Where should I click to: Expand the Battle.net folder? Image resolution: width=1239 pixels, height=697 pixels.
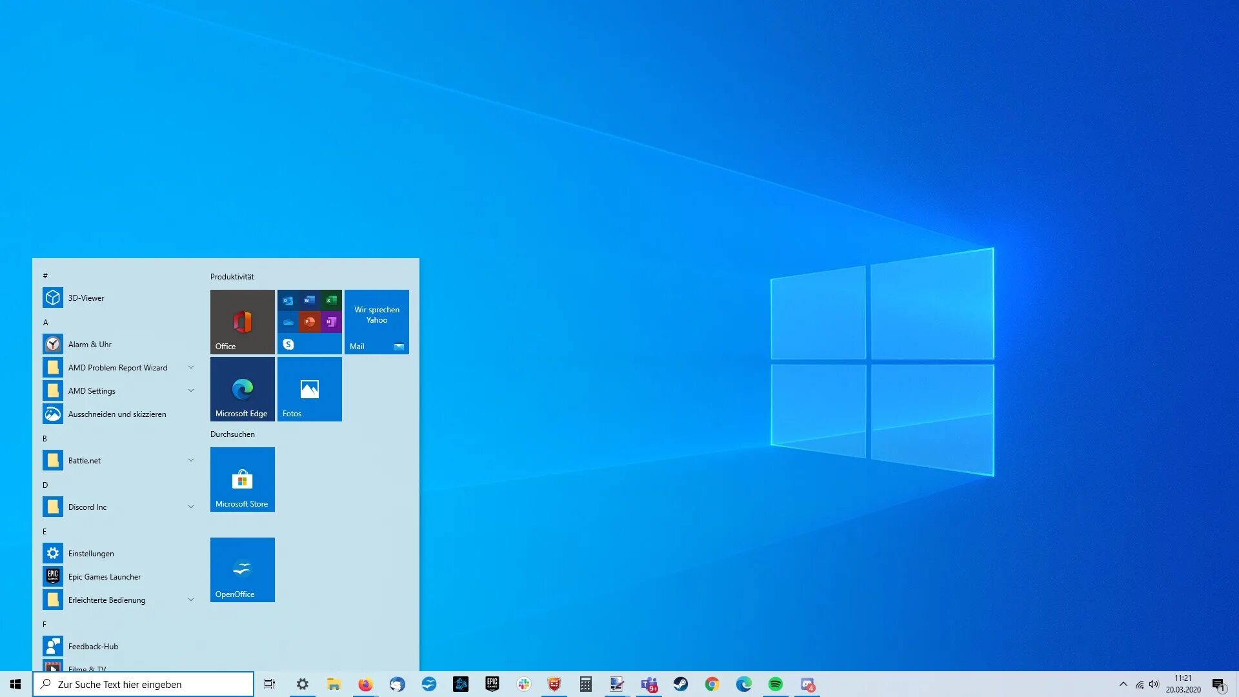(x=190, y=460)
